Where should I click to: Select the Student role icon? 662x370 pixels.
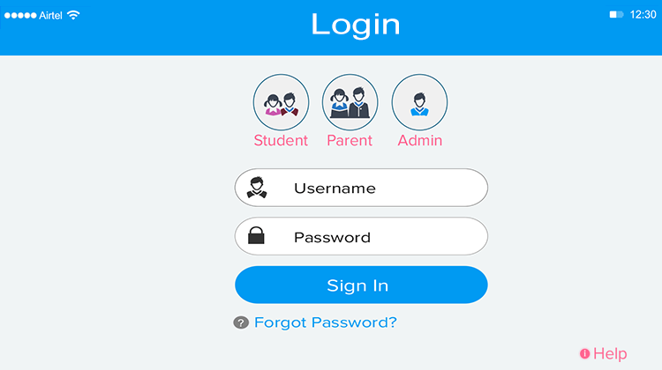coord(281,102)
